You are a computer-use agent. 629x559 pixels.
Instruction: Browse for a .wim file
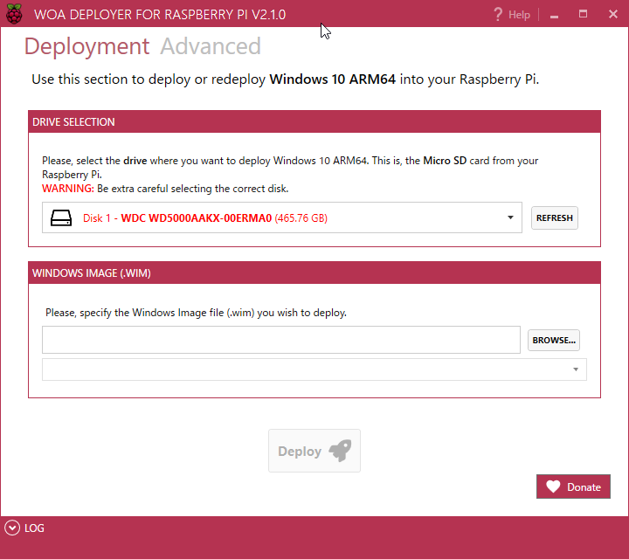click(554, 340)
